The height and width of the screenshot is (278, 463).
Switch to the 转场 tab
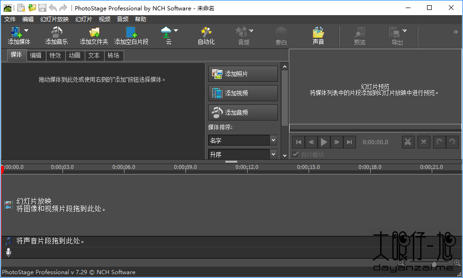point(114,55)
